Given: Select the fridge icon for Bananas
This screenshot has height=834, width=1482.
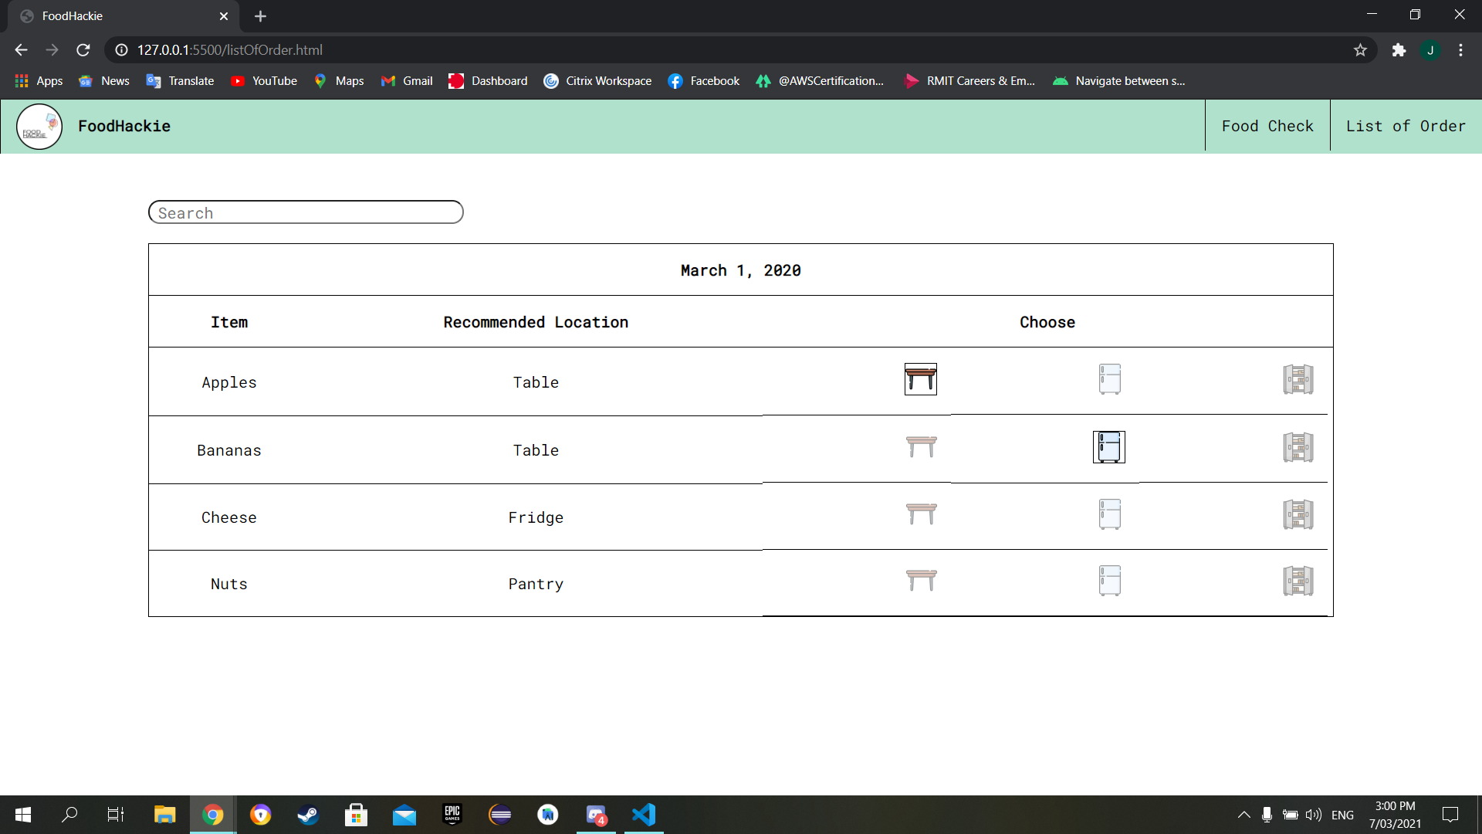Looking at the screenshot, I should click(x=1109, y=447).
